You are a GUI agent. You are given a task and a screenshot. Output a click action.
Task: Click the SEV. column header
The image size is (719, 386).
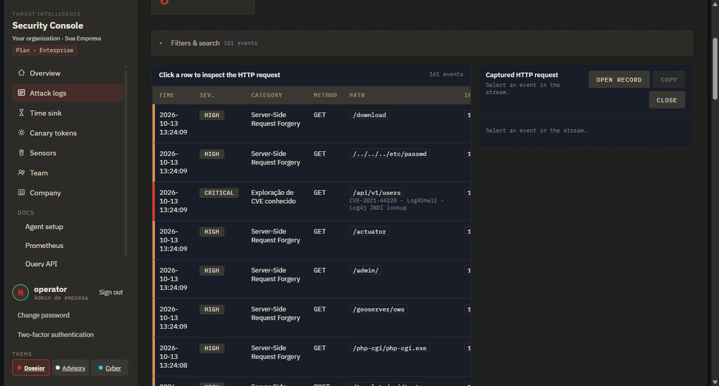pyautogui.click(x=207, y=95)
